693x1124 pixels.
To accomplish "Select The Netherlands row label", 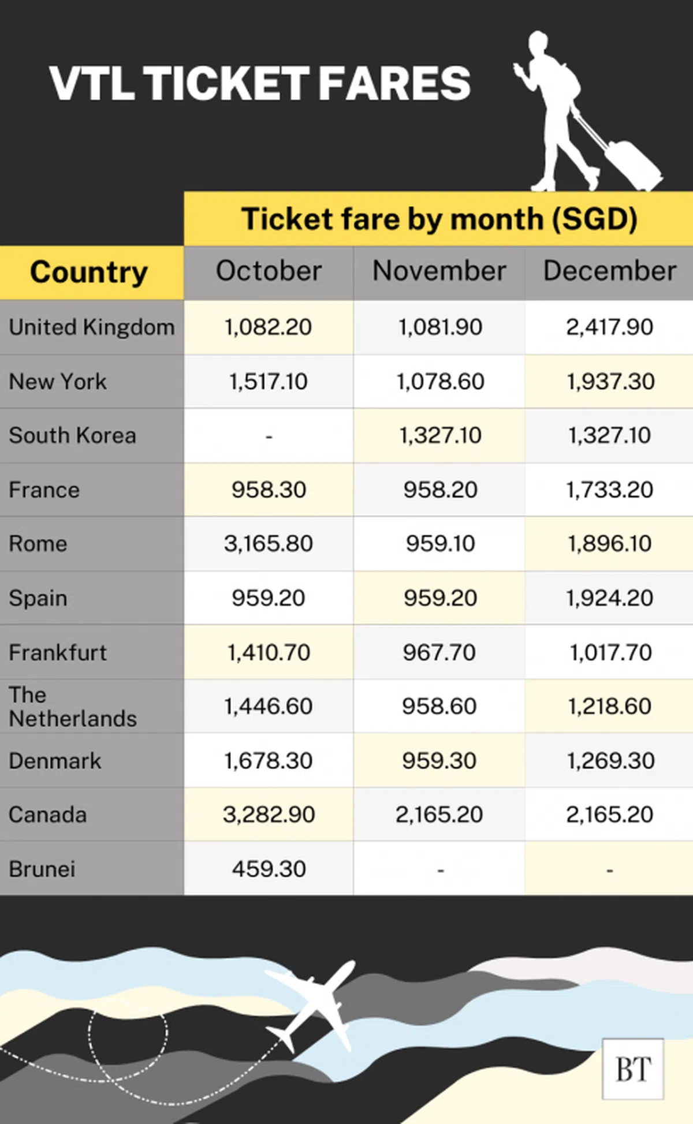I will click(x=73, y=707).
